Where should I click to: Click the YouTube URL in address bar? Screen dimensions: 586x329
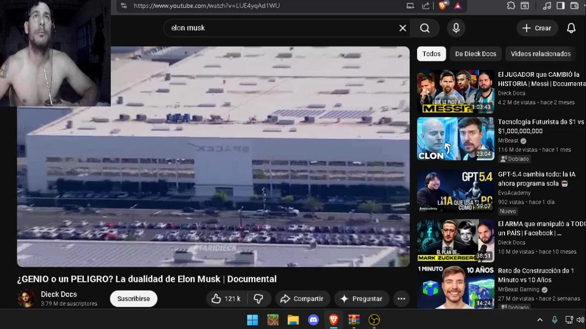[206, 5]
